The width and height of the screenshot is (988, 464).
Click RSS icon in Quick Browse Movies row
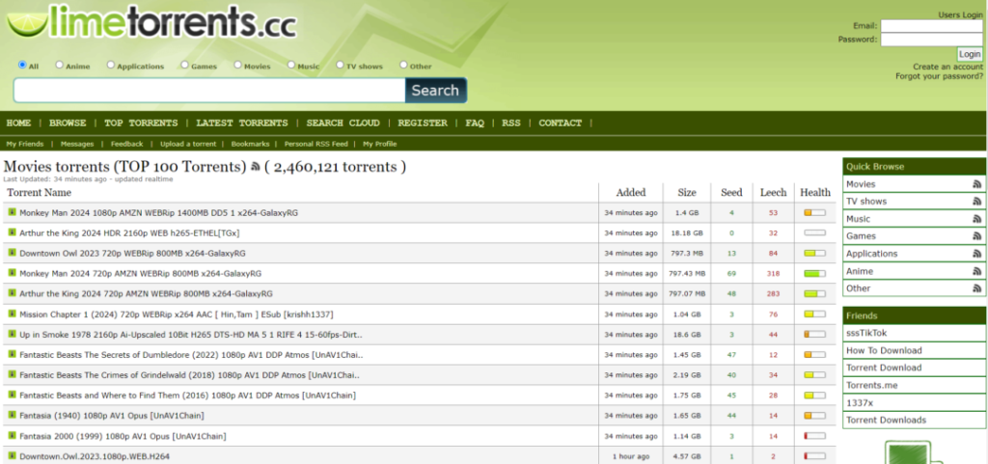coord(977,184)
